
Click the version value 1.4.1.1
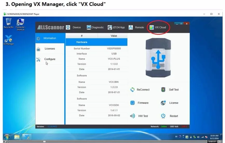coord(114,111)
